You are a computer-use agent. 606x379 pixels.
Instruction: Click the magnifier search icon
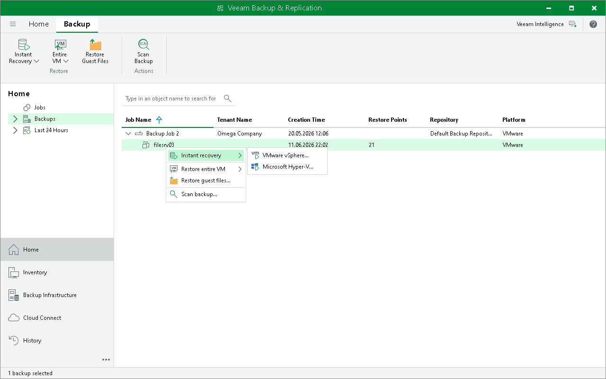(x=228, y=99)
